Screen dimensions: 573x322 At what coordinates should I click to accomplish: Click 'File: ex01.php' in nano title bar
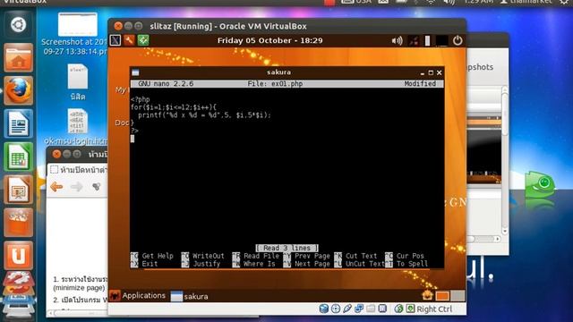[275, 83]
